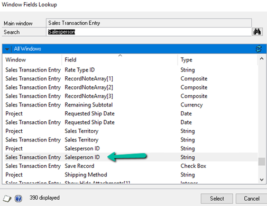
Task: Open the blue help question mark icon
Action: point(19,199)
